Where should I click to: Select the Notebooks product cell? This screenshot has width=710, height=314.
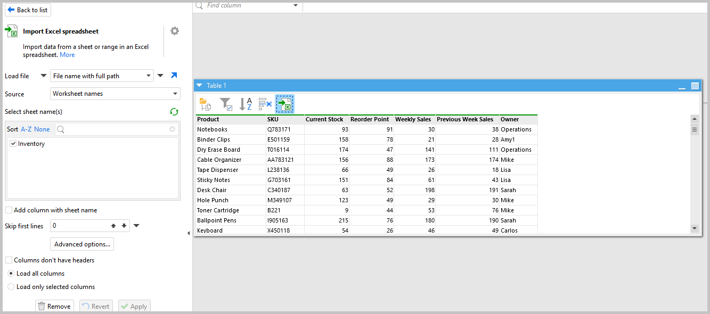pos(231,129)
